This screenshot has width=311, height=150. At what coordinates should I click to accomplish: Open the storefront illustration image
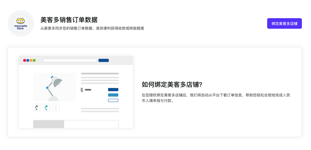point(76,92)
